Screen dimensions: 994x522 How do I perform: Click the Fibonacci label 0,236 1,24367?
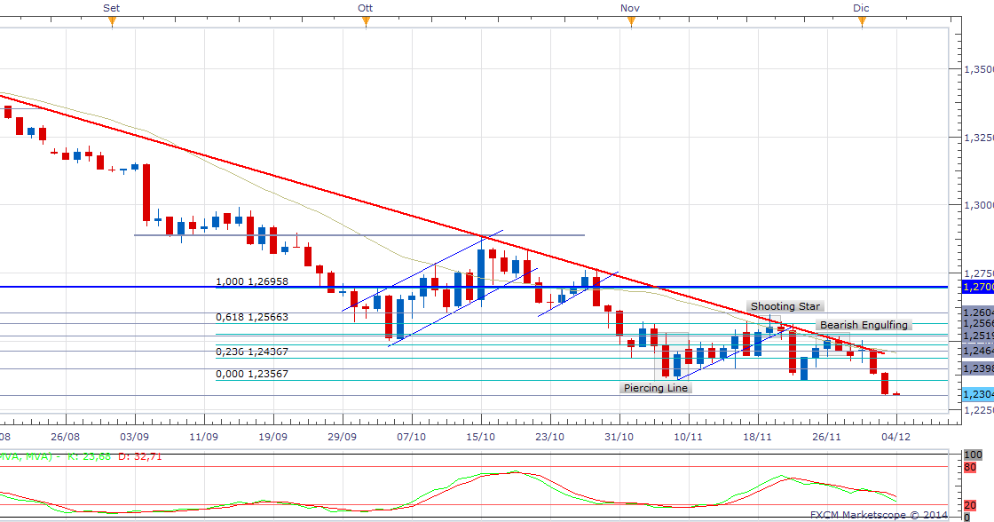(x=252, y=351)
